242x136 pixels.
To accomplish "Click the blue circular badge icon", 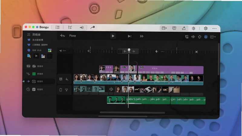I will tap(206, 37).
